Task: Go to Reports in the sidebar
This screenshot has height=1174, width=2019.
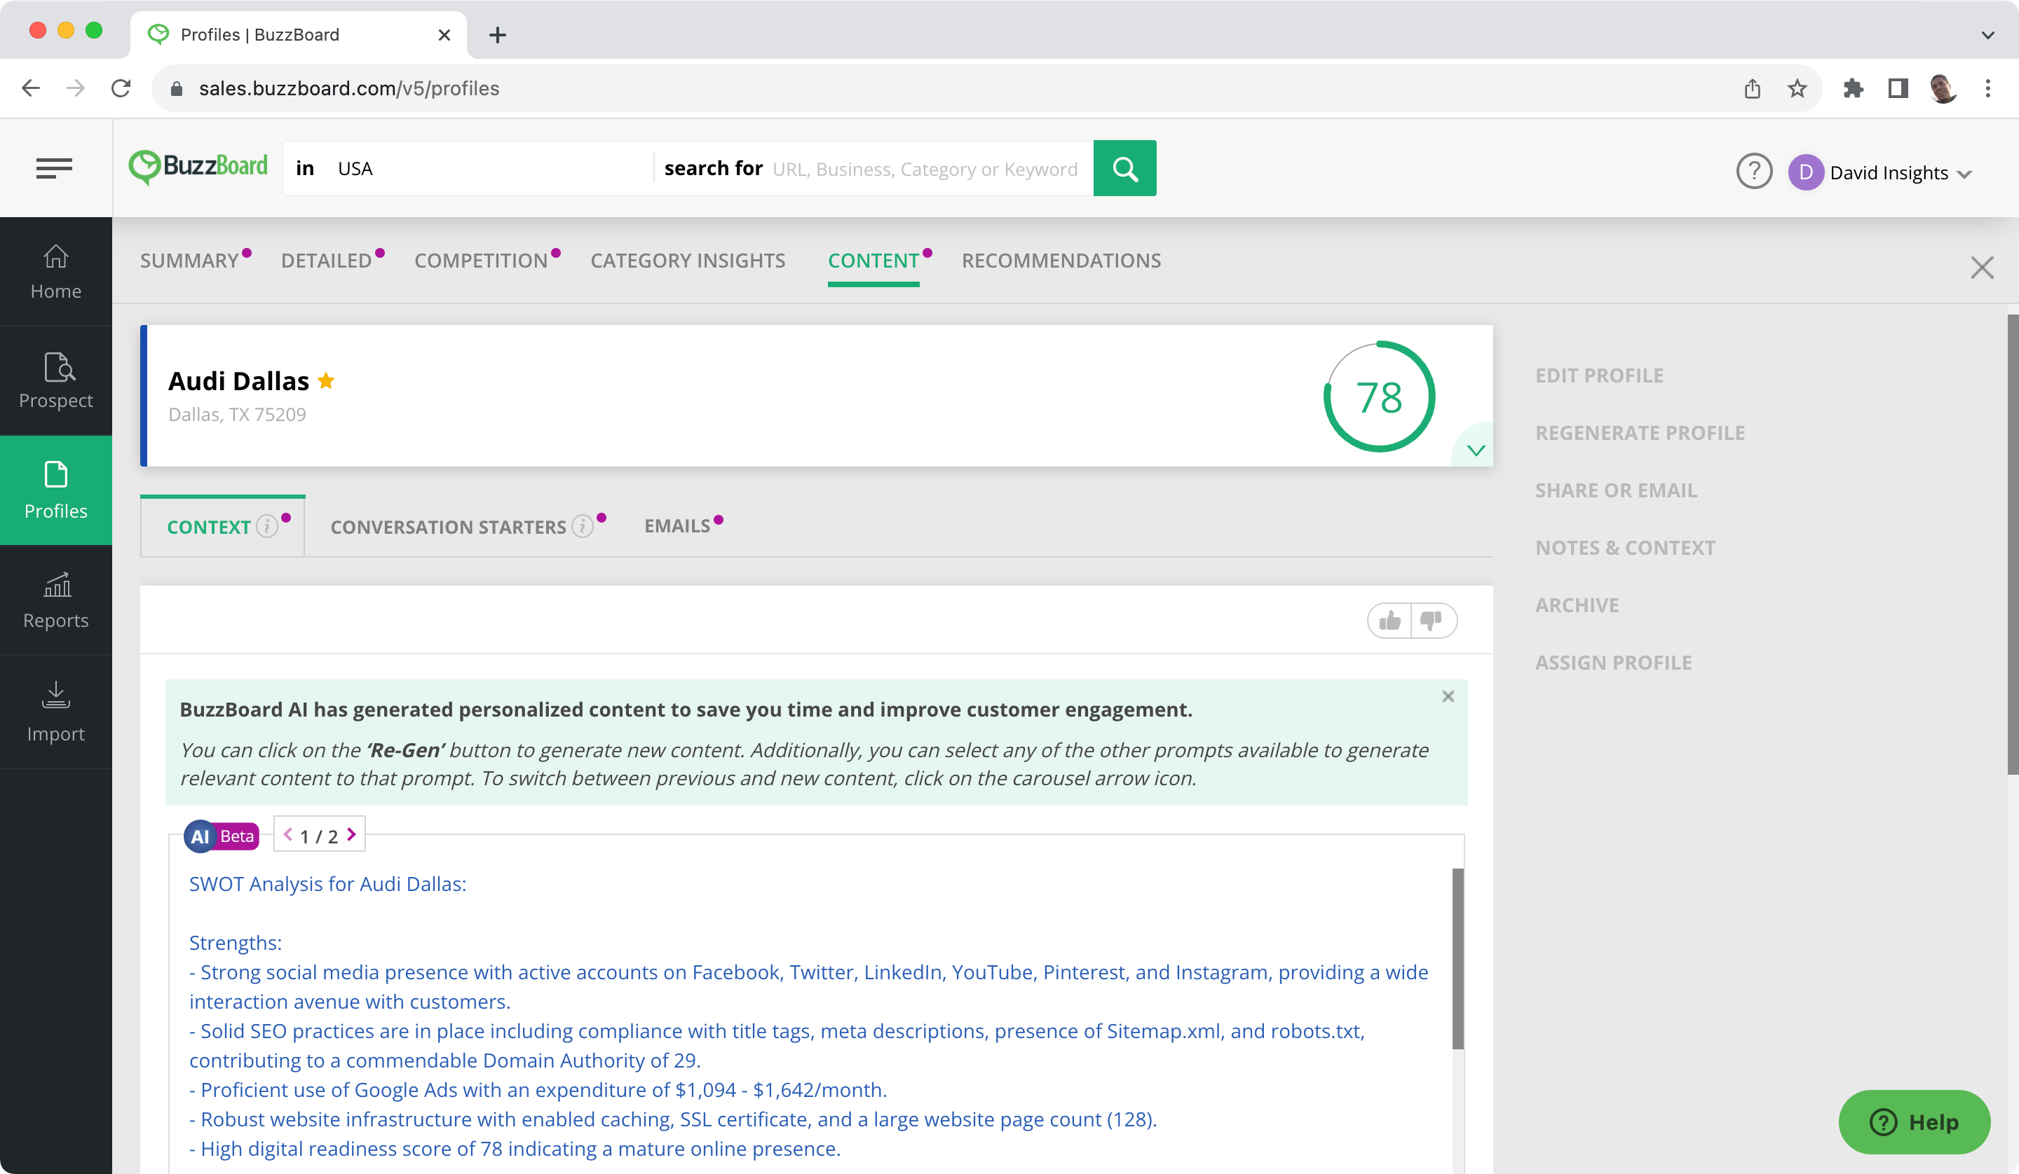Action: [56, 600]
